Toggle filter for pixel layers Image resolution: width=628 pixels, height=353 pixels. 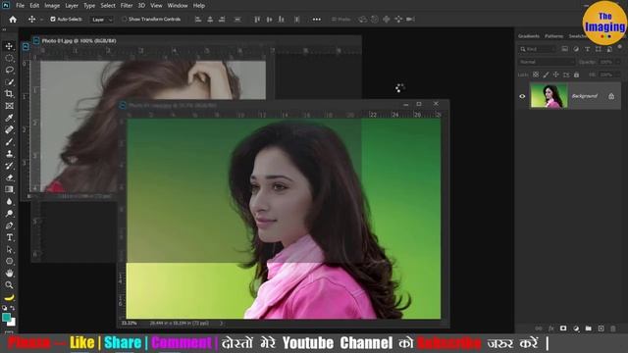click(x=565, y=49)
